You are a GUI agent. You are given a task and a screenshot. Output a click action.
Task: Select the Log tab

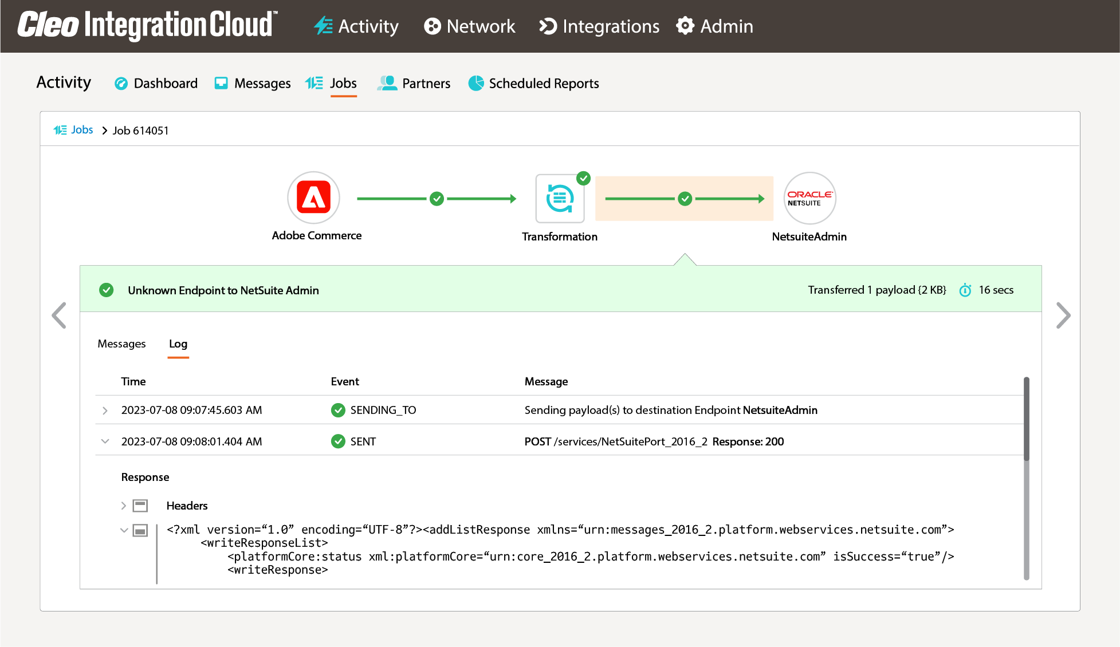pos(178,344)
